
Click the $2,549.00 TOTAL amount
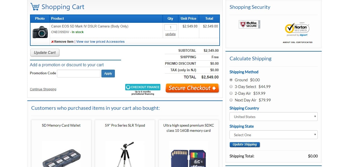coord(210,77)
